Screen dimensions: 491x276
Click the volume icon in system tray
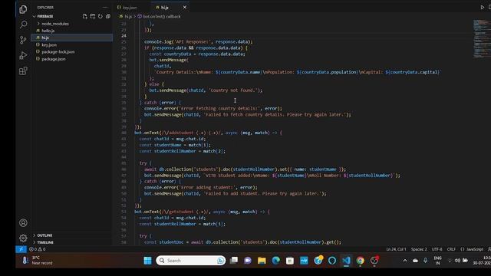[x=457, y=261]
